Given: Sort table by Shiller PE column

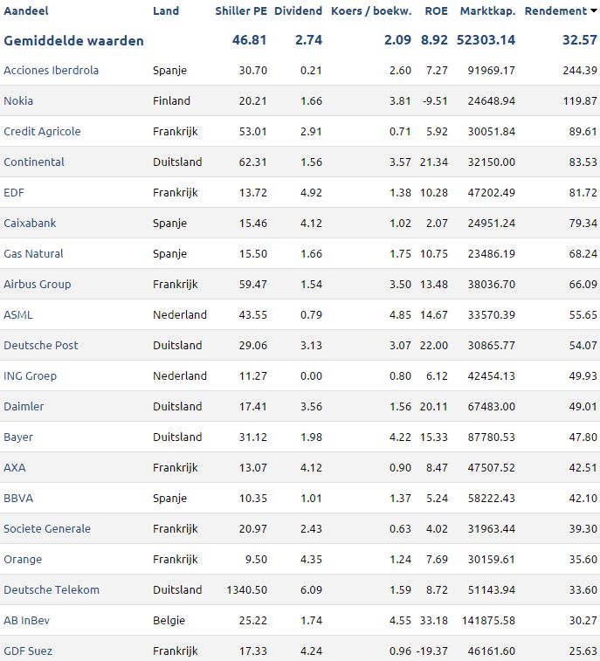Looking at the screenshot, I should (x=241, y=11).
